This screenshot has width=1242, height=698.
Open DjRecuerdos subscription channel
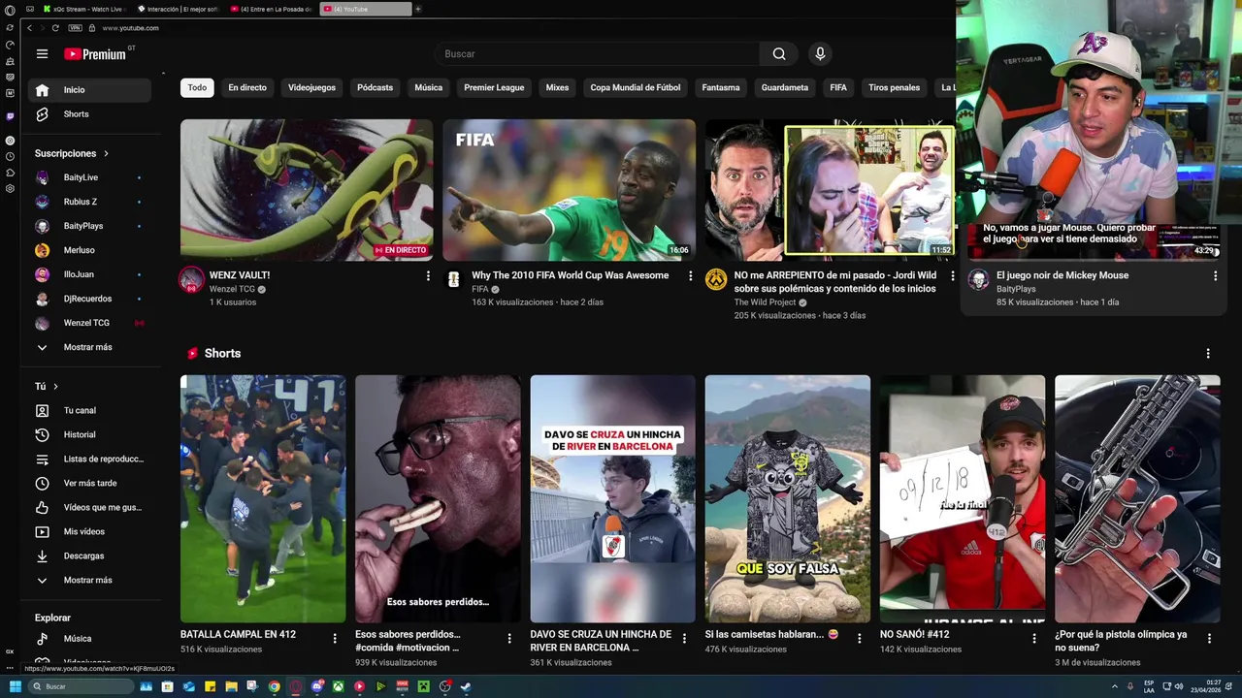pos(89,299)
